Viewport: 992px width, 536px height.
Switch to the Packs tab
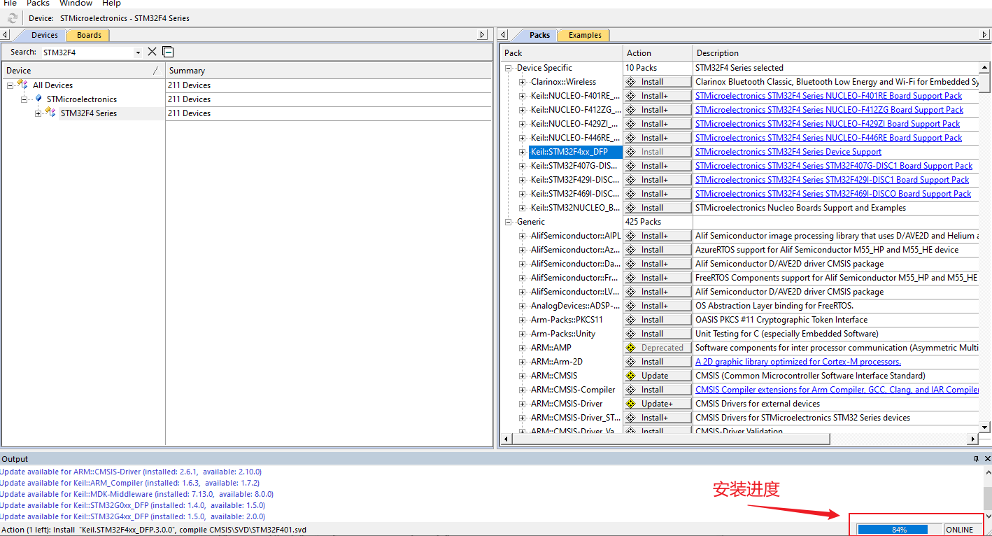539,35
